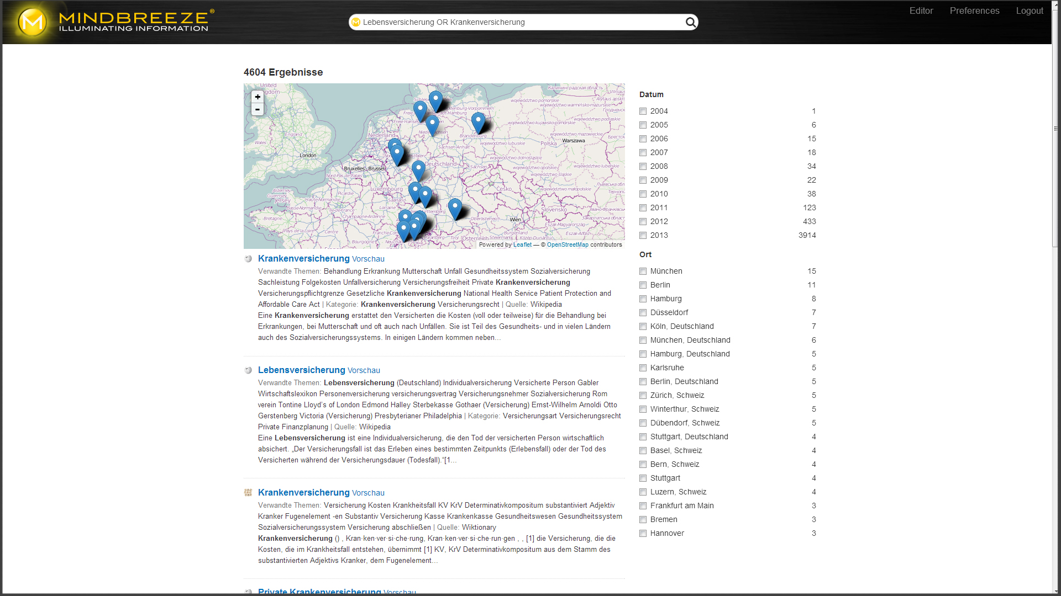Viewport: 1061px width, 596px height.
Task: Check the Bremen location filter
Action: 643,520
